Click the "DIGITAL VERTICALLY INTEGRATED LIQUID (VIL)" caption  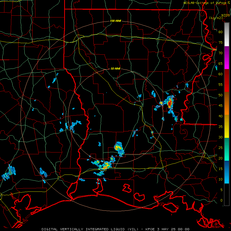[x=90, y=229]
